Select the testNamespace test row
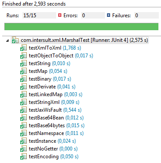Image resolution: width=161 pixels, height=163 pixels. tap(52, 133)
